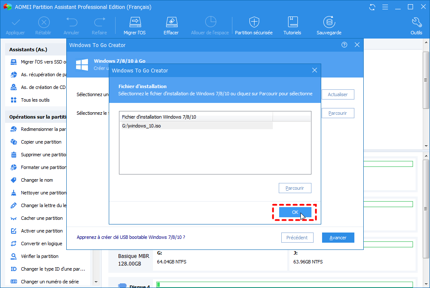Click the refresh icon in title bar
This screenshot has height=288, width=430.
(372, 7)
